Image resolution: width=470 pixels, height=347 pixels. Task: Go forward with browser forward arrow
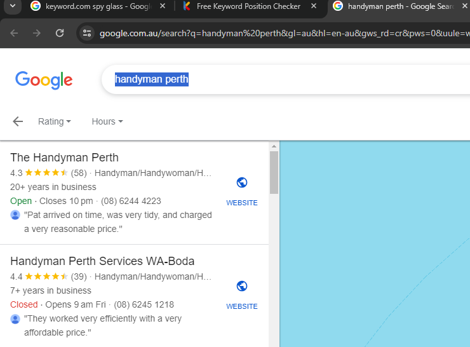click(37, 33)
